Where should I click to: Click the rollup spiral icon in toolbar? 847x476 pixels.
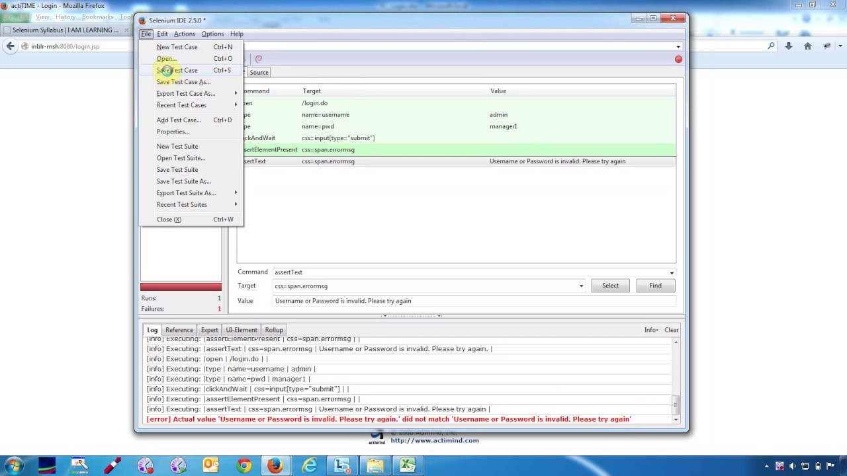[x=259, y=59]
